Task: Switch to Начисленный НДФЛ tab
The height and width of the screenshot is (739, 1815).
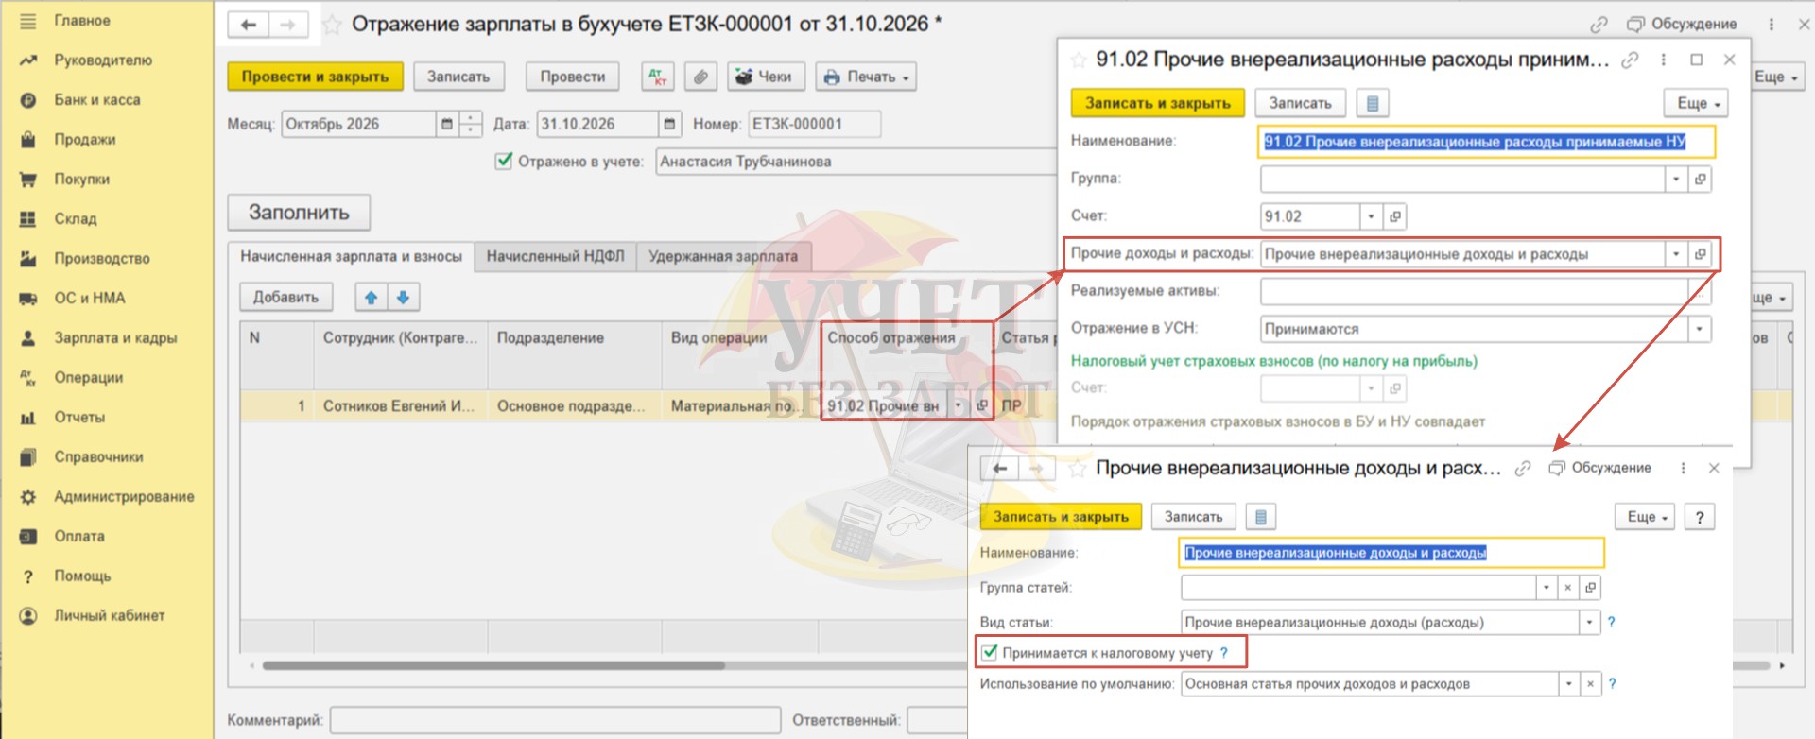Action: click(555, 256)
